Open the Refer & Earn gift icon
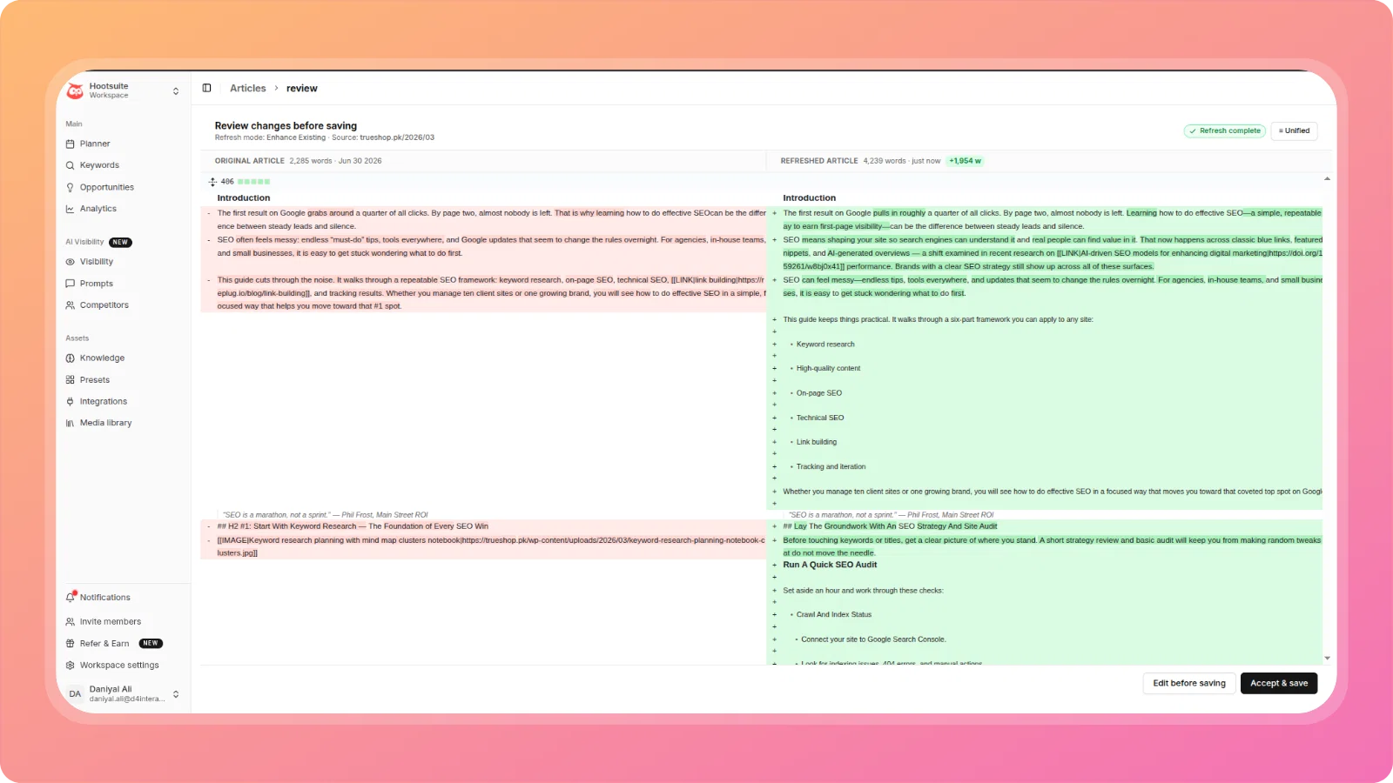 pos(70,644)
